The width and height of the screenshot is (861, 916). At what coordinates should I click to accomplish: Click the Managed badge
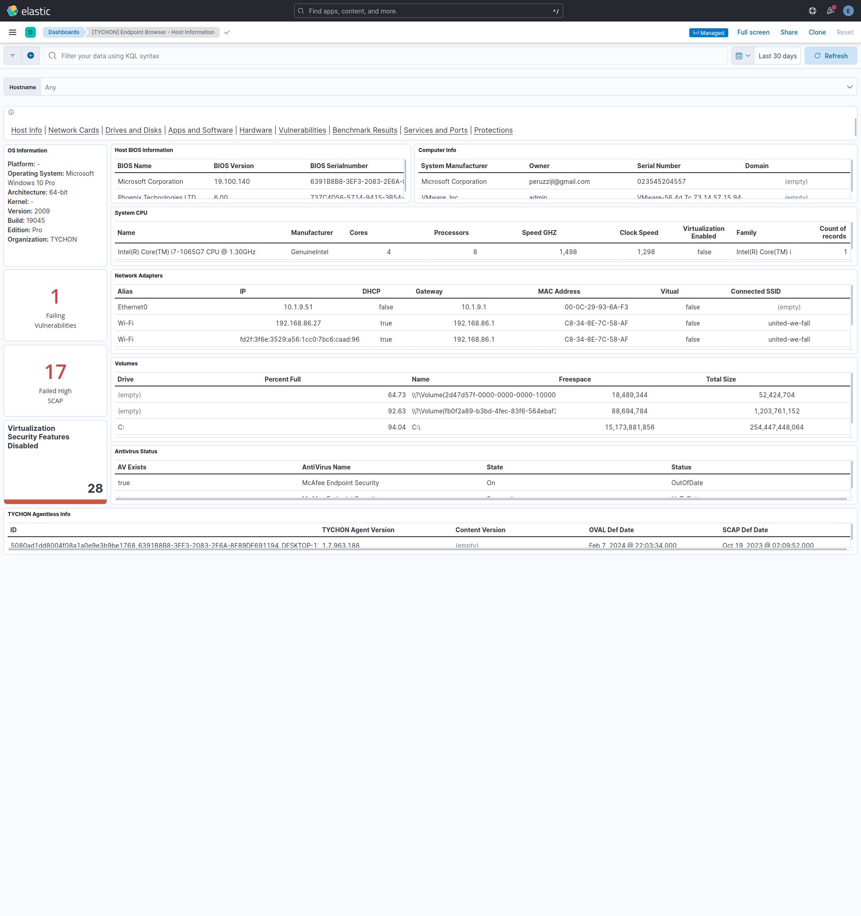point(709,33)
